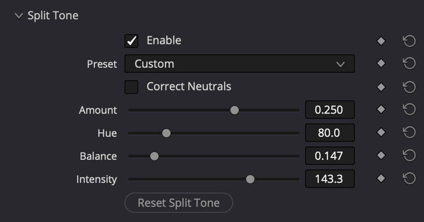
Task: Click the Hue slider handle
Action: tap(166, 133)
